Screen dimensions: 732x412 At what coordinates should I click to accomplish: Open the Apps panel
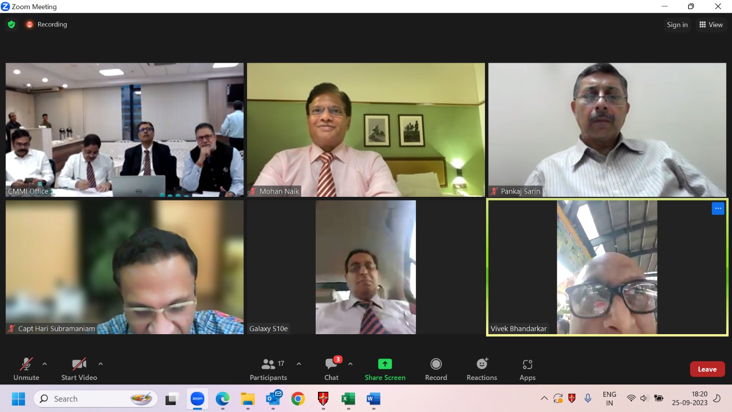coord(527,369)
